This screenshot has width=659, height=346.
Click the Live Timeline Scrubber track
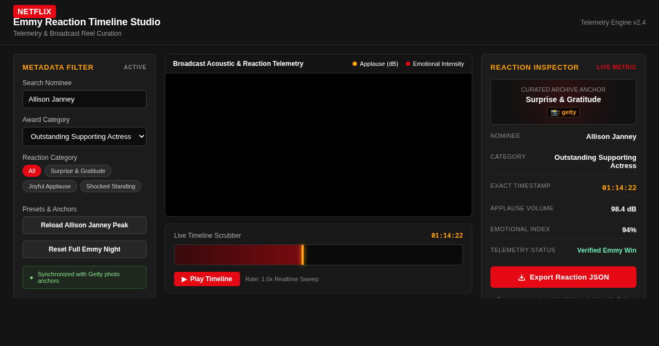point(319,255)
